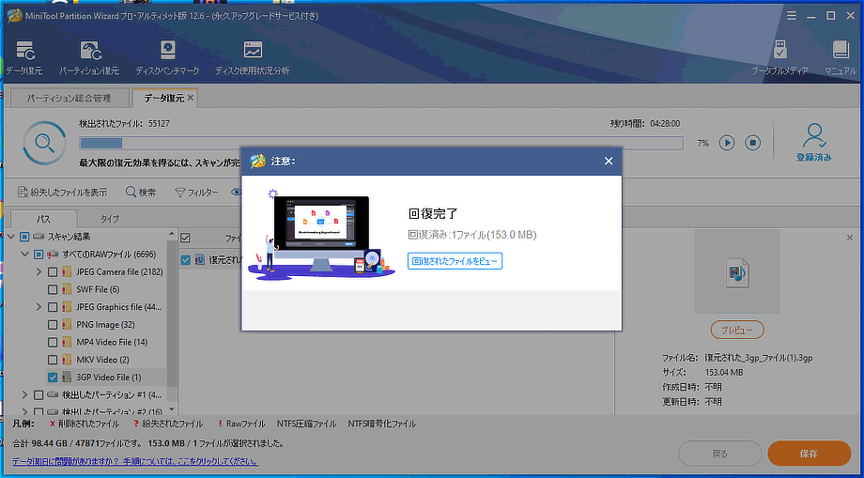Uncheck the 3GP Video File checkbox
This screenshot has height=478, width=864.
coord(53,378)
